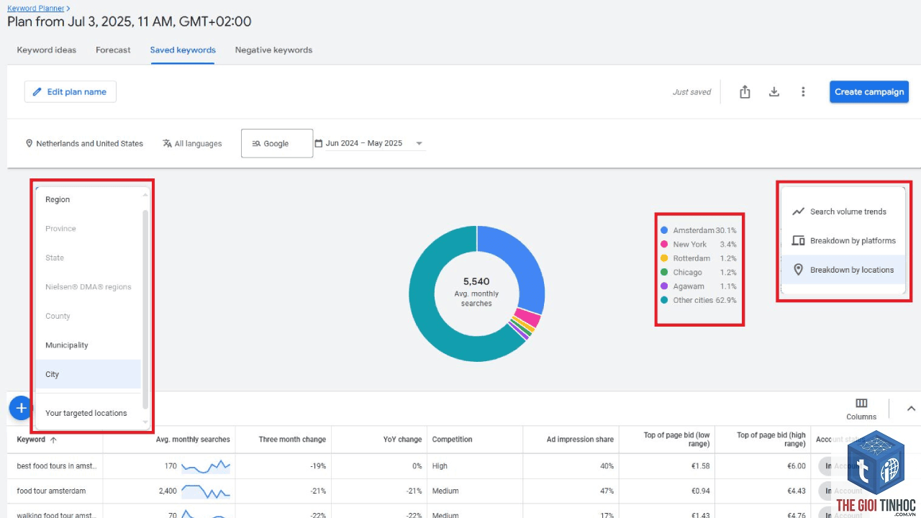The image size is (921, 518).
Task: Sort by Competition column header
Action: [452, 440]
